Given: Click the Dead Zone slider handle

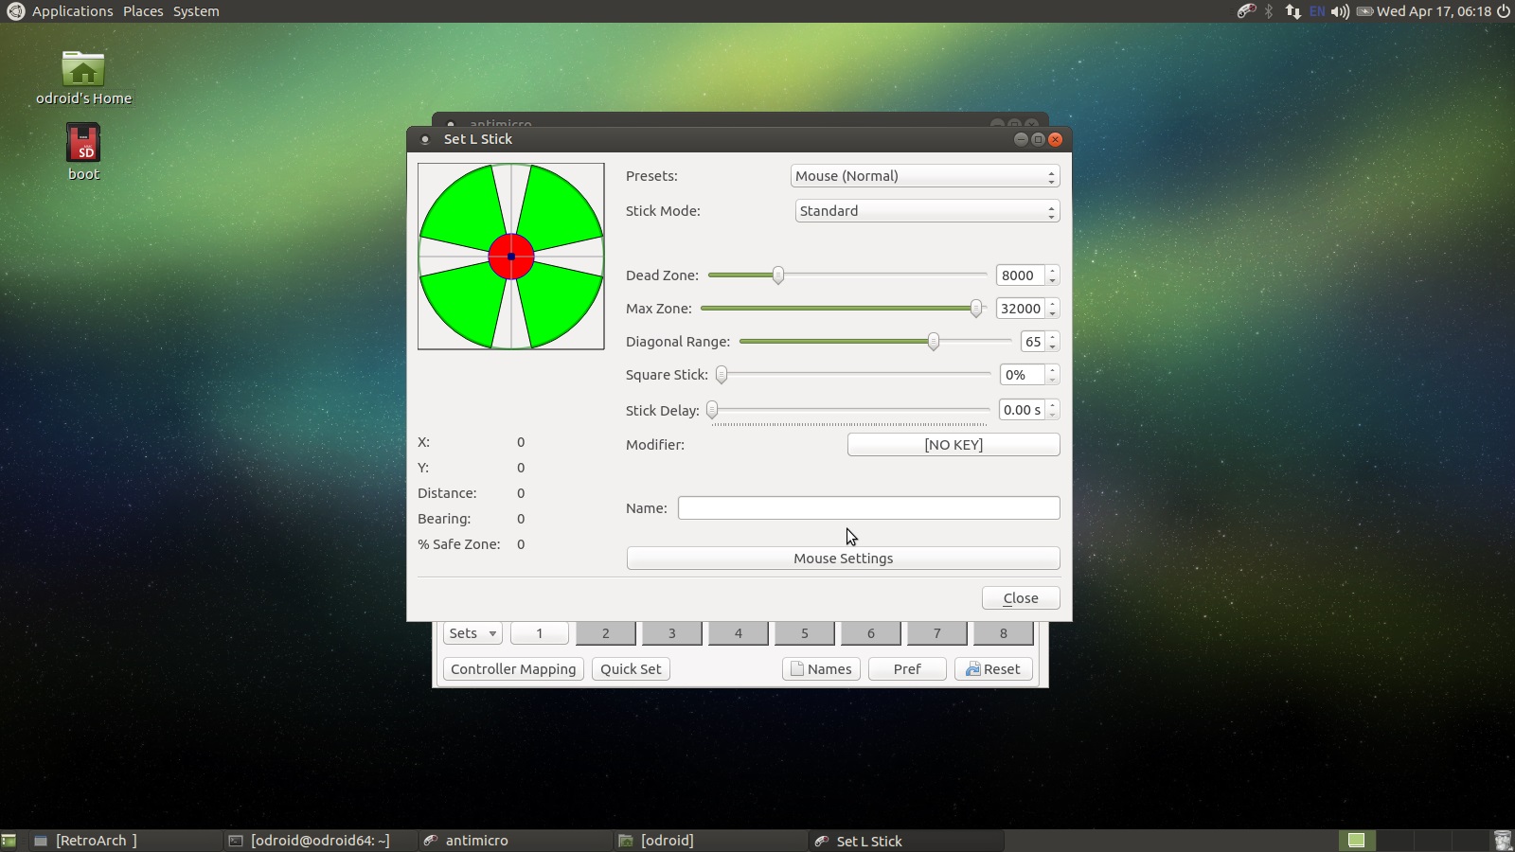Looking at the screenshot, I should pos(777,275).
